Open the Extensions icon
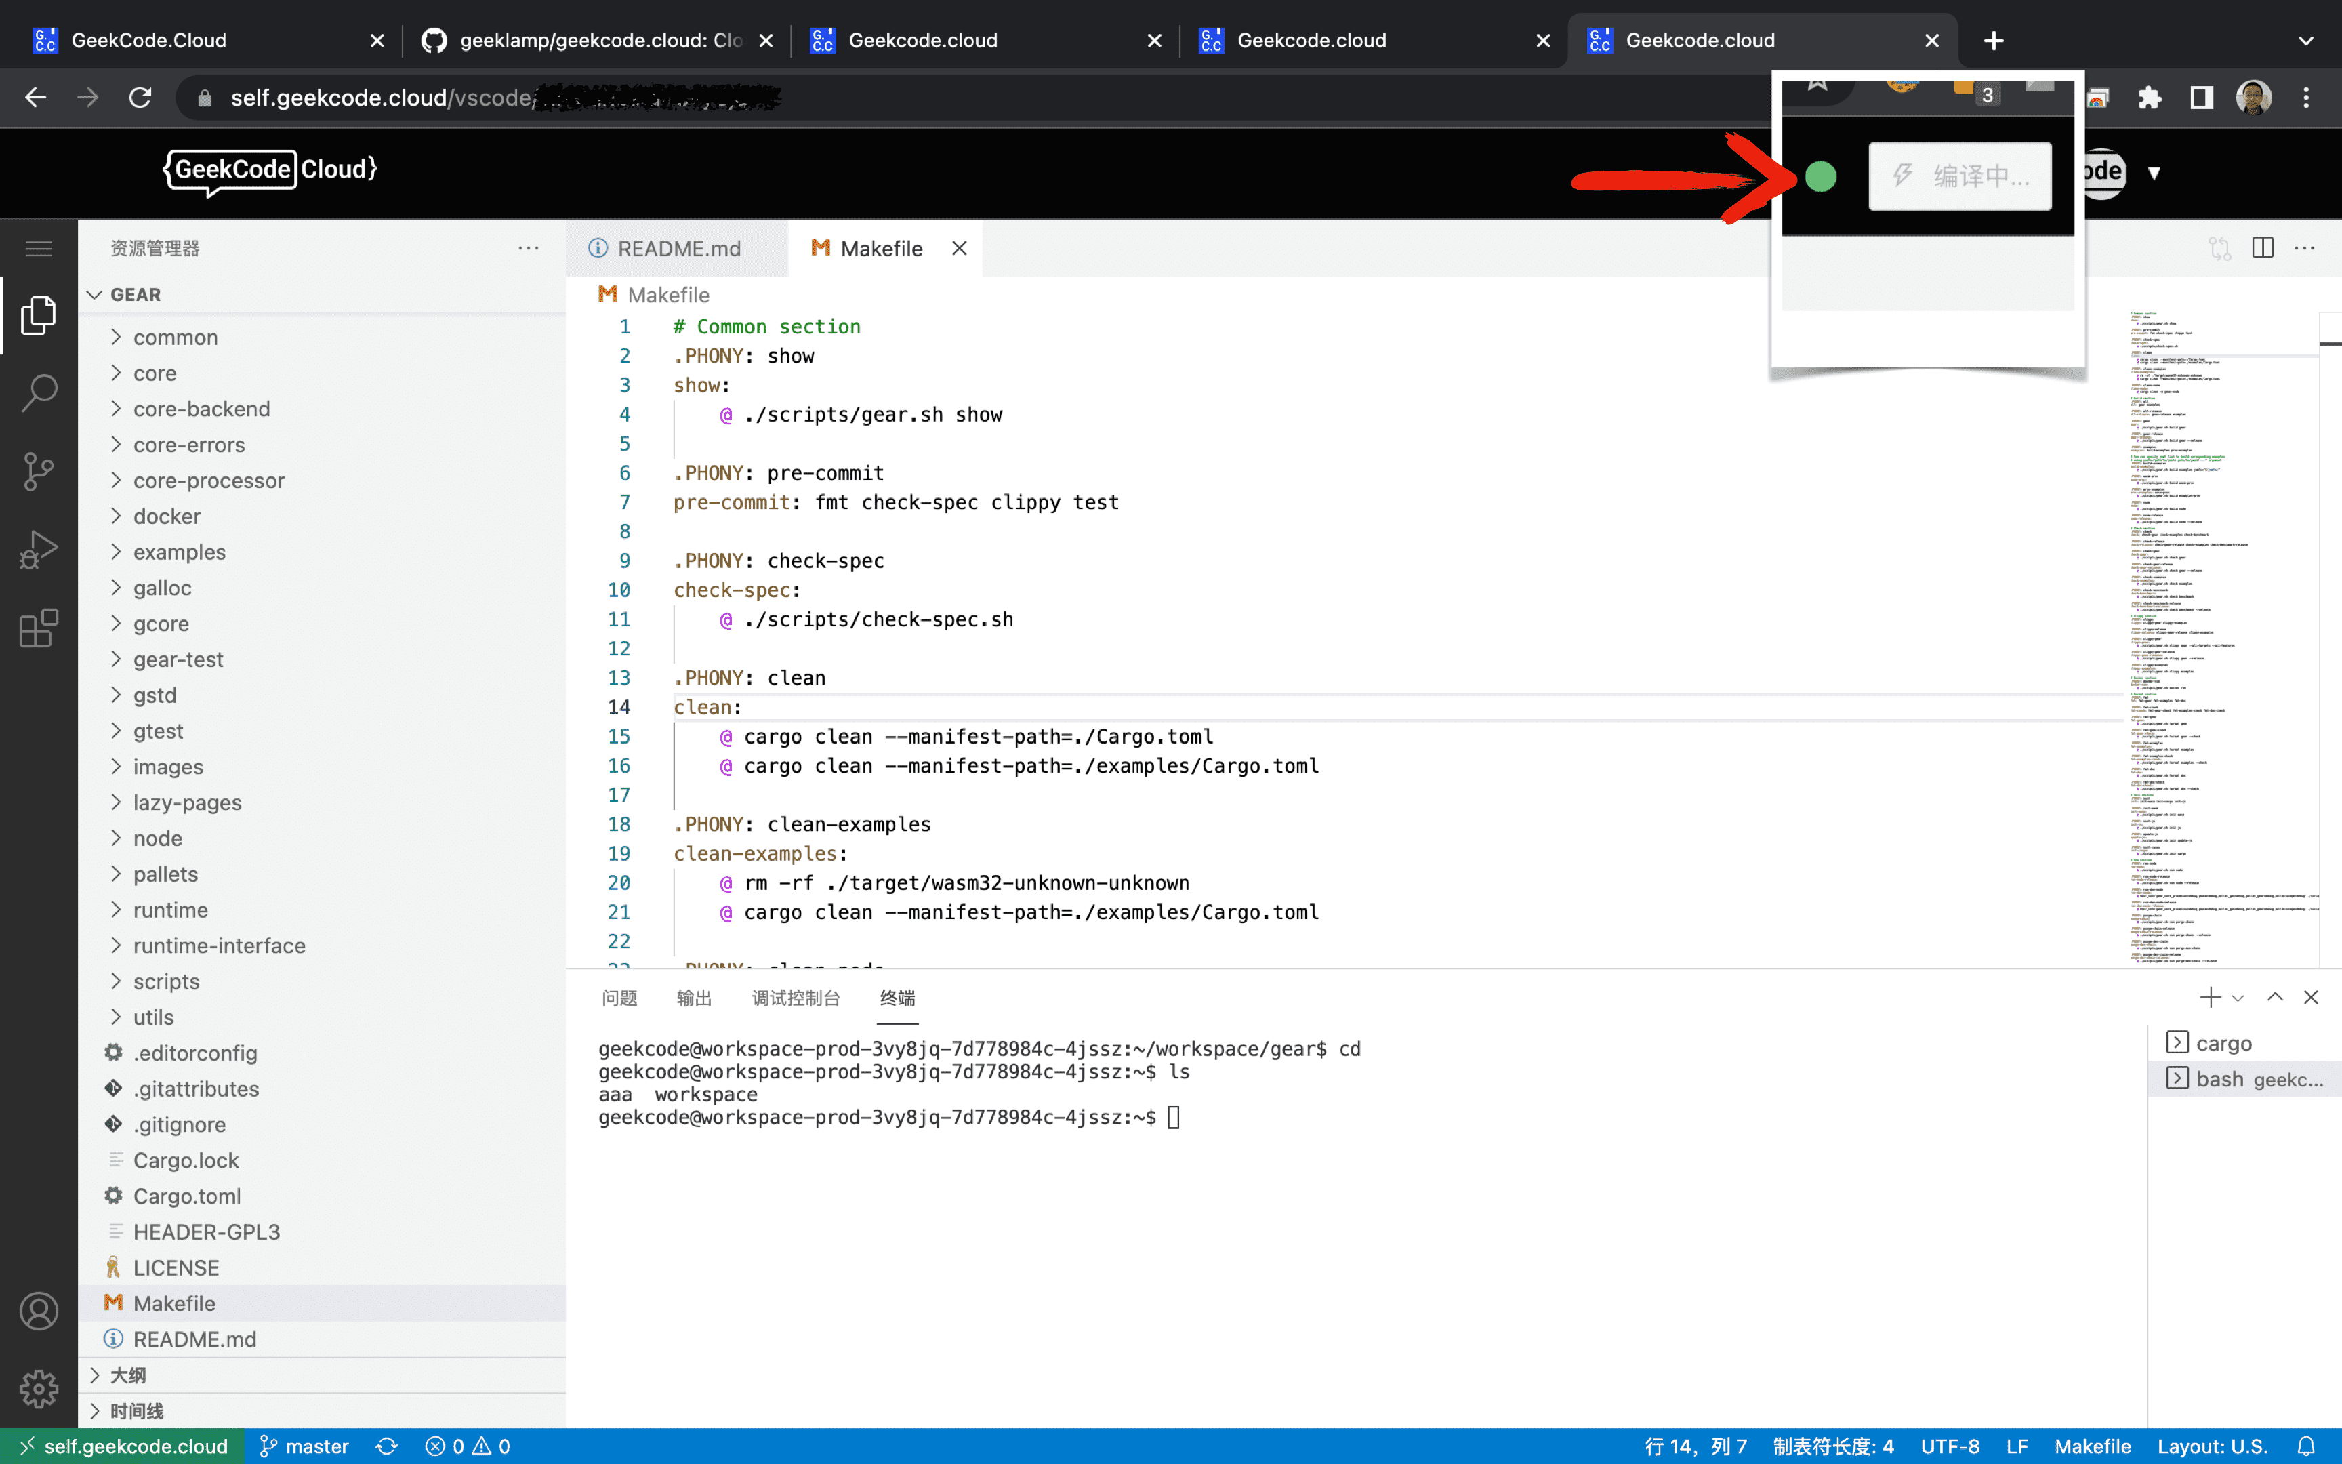Screen dimensions: 2342x1464 point(39,628)
